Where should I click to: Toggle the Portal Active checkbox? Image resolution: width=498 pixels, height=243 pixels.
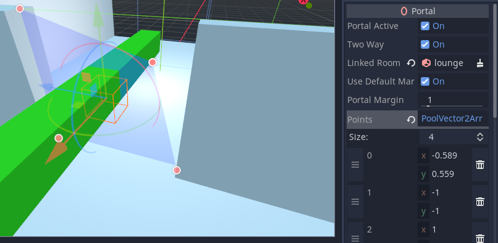click(x=425, y=26)
